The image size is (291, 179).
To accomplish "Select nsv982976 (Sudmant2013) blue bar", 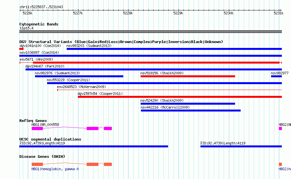I will coord(79,76).
